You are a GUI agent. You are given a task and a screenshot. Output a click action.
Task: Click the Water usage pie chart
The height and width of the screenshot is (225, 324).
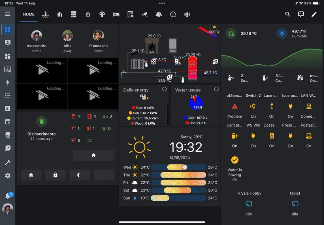click(196, 103)
